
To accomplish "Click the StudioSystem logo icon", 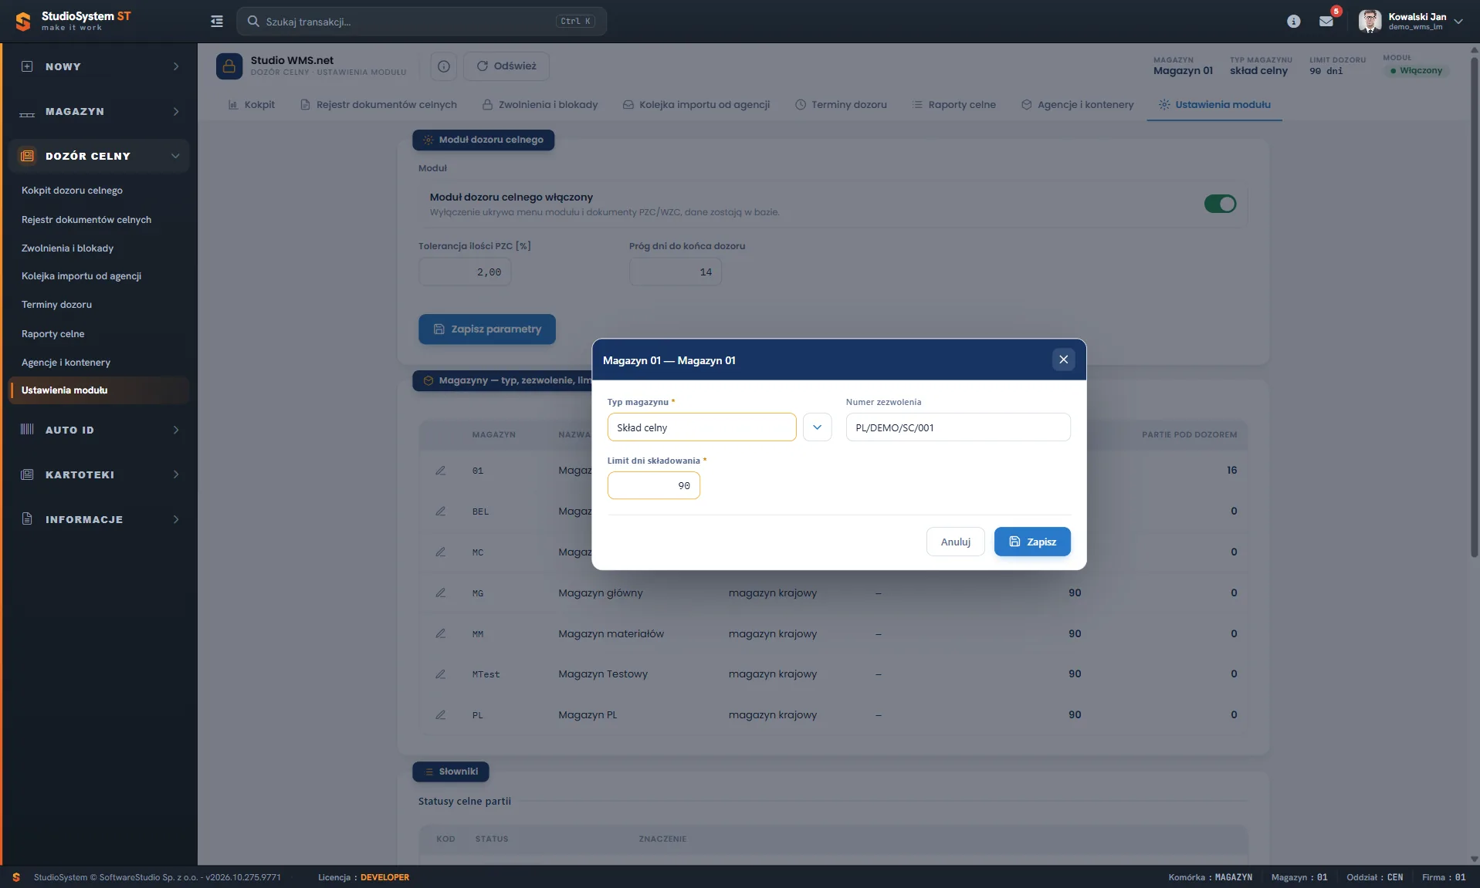I will point(23,22).
